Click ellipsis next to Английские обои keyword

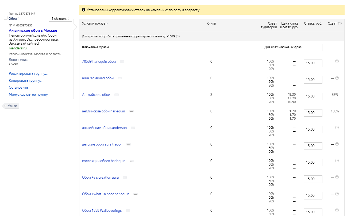(117, 95)
